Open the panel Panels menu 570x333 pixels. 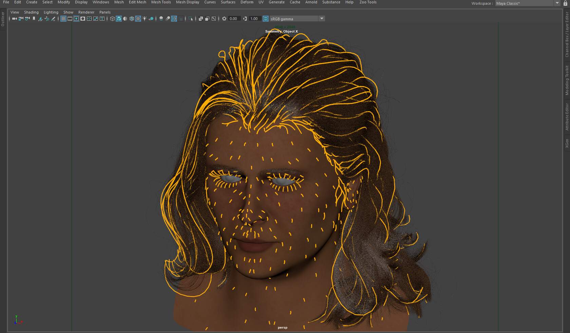[x=105, y=12]
